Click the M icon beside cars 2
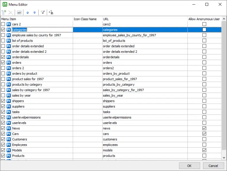 [x=9, y=24]
